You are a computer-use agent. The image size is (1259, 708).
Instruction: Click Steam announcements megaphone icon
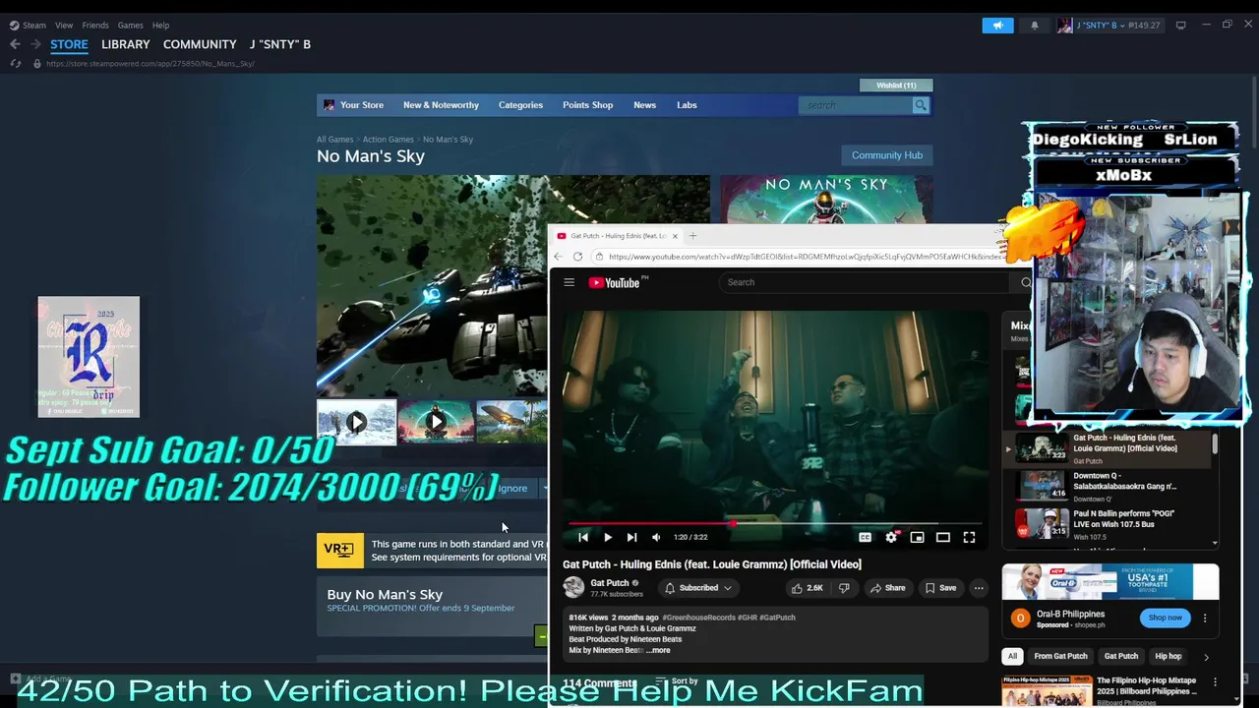click(997, 26)
